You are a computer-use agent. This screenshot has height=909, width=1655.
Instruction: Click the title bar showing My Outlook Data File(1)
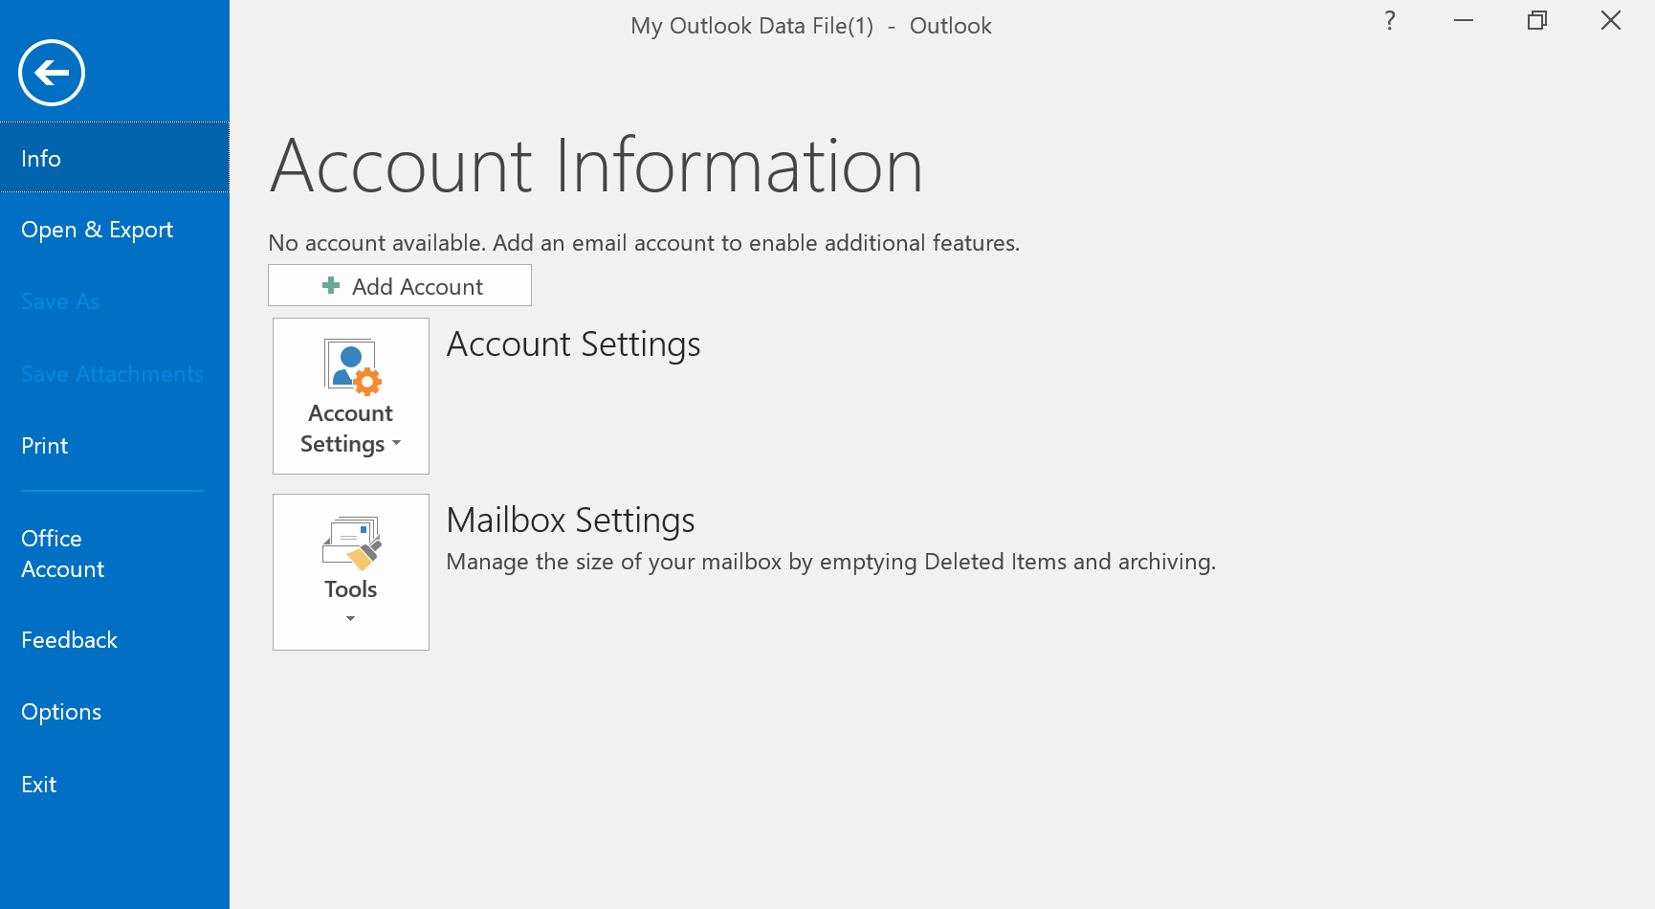[810, 25]
